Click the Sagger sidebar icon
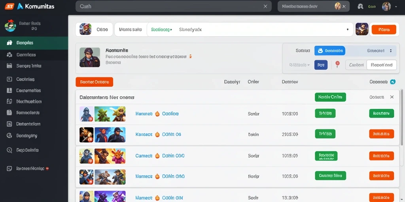The image size is (405, 202). [x=9, y=66]
